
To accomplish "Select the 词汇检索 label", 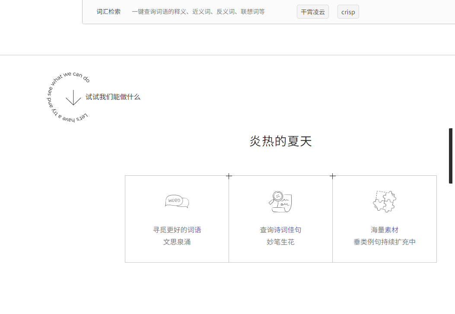I will pos(108,12).
